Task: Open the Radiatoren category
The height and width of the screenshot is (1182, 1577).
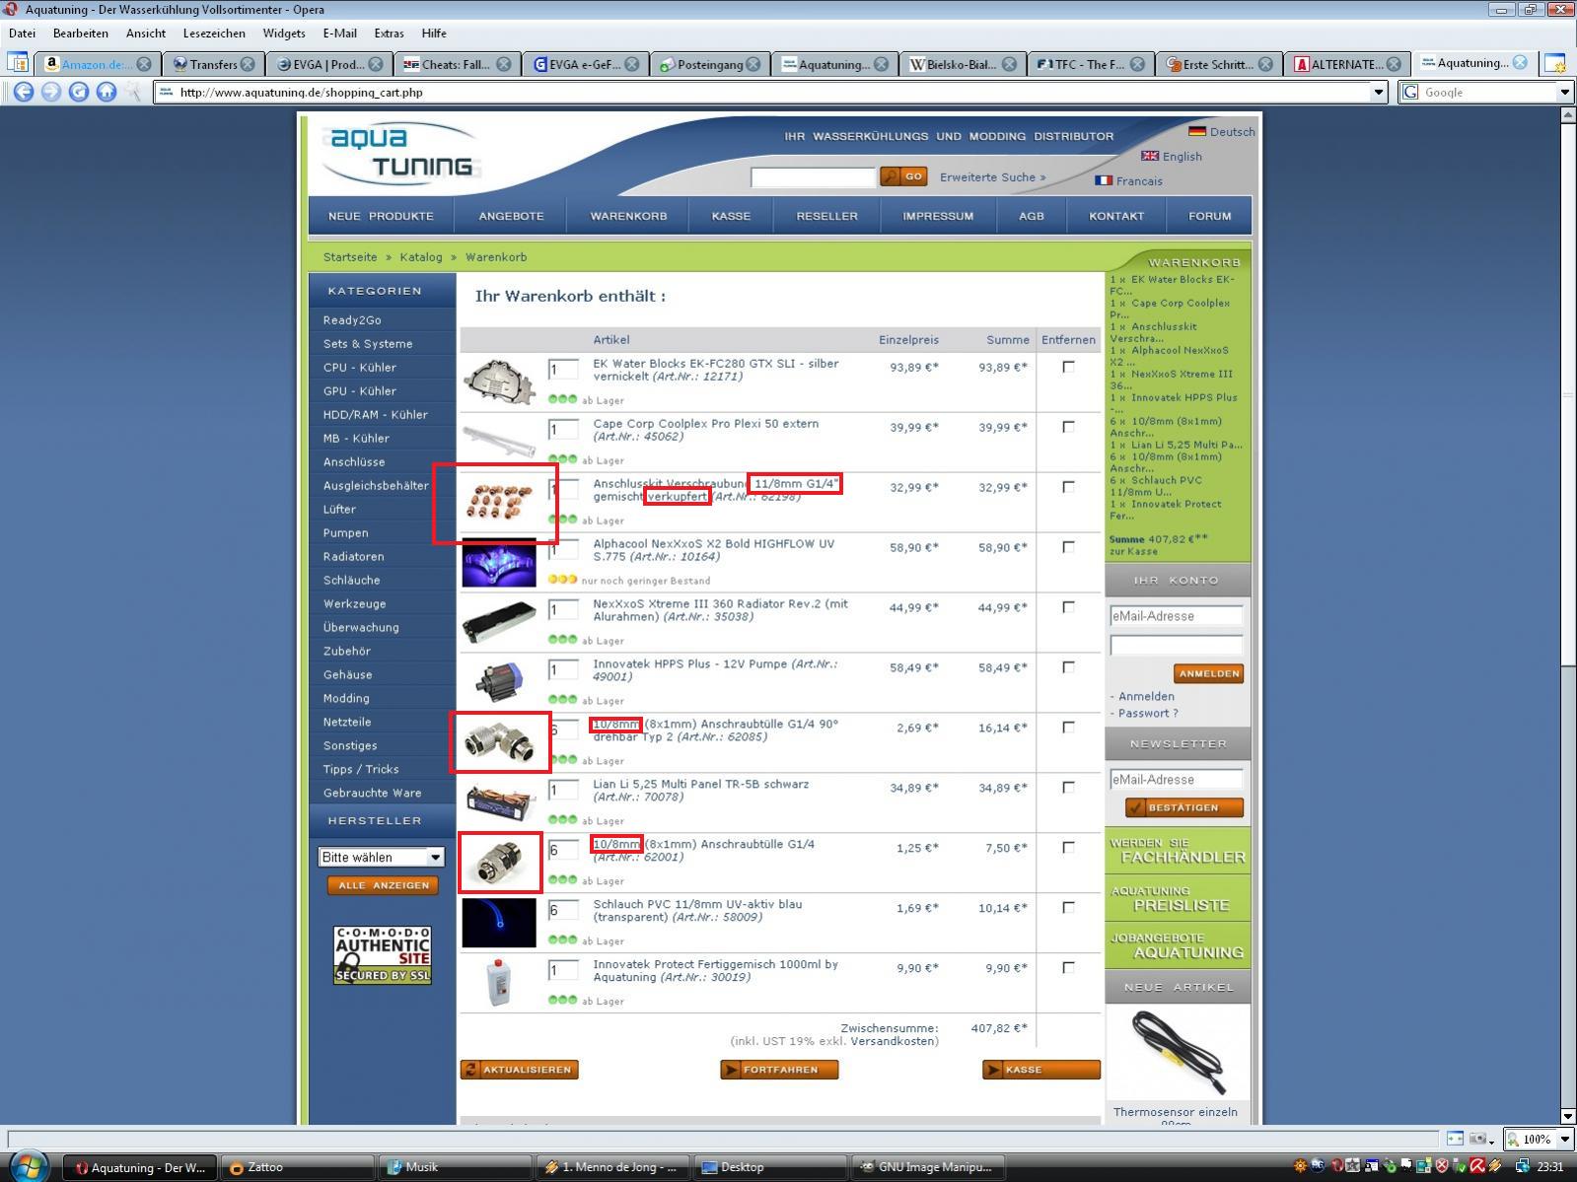Action: click(353, 556)
